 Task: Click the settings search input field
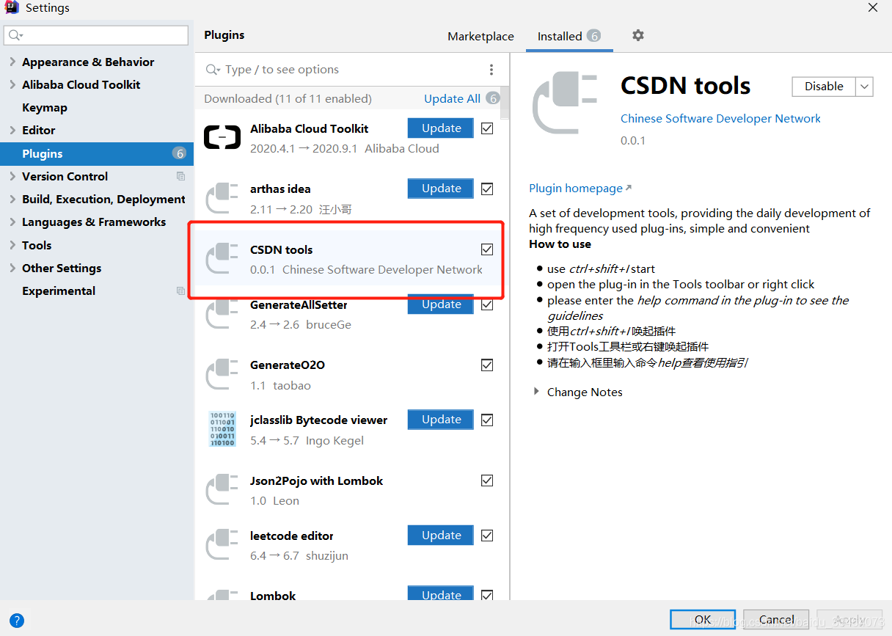coord(96,35)
